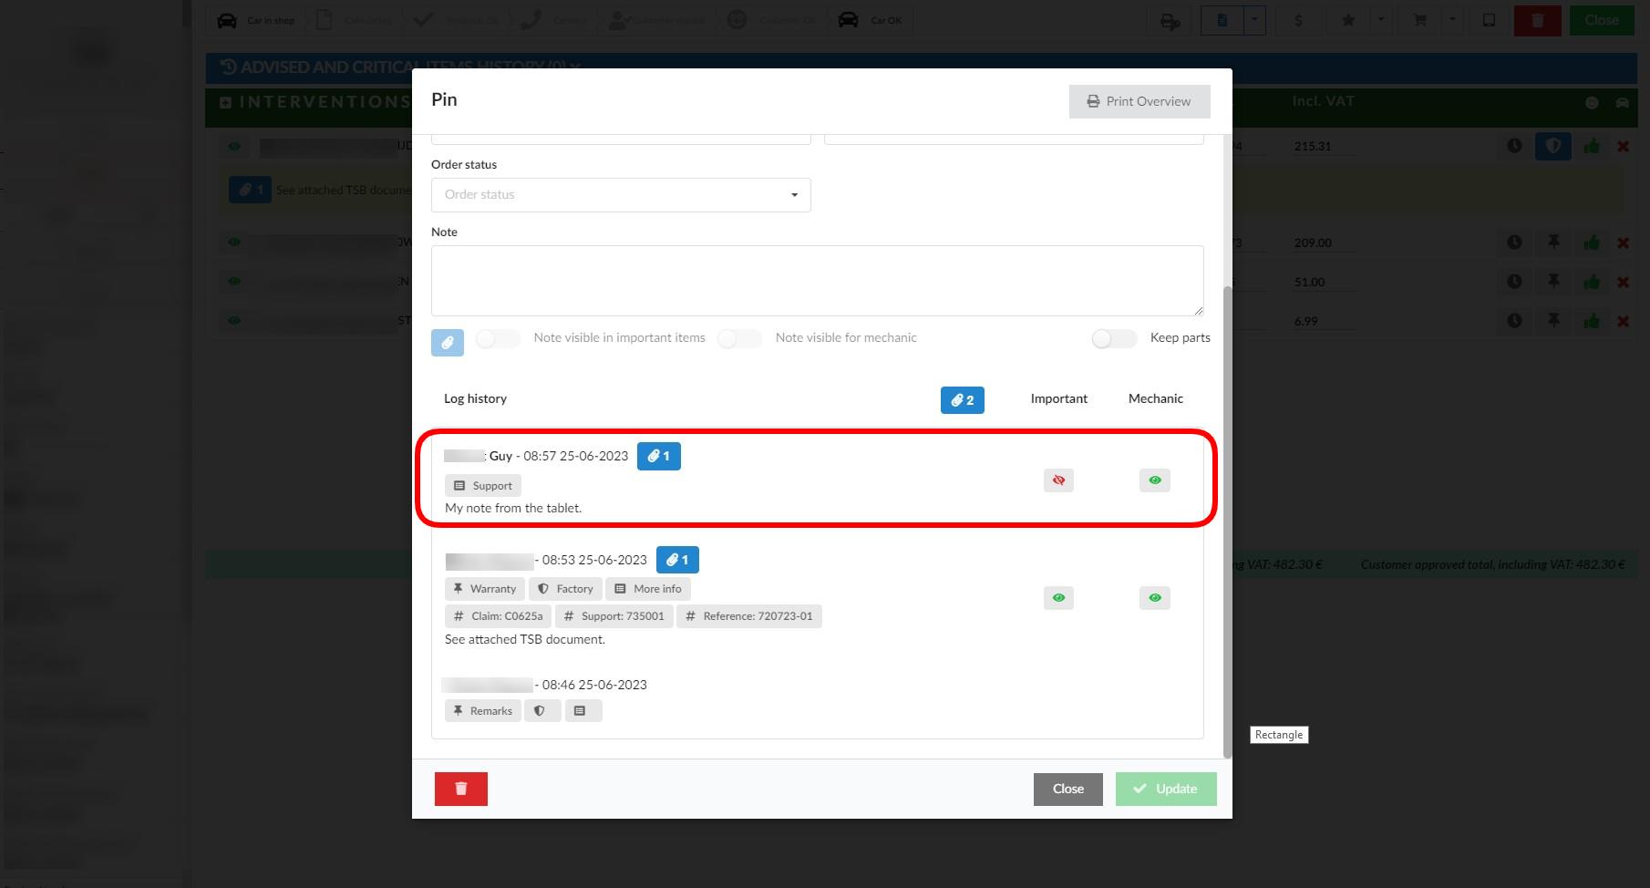Viewport: 1650px width, 888px height.
Task: Click the pushpin icon in the 6.99 row
Action: tap(1553, 321)
